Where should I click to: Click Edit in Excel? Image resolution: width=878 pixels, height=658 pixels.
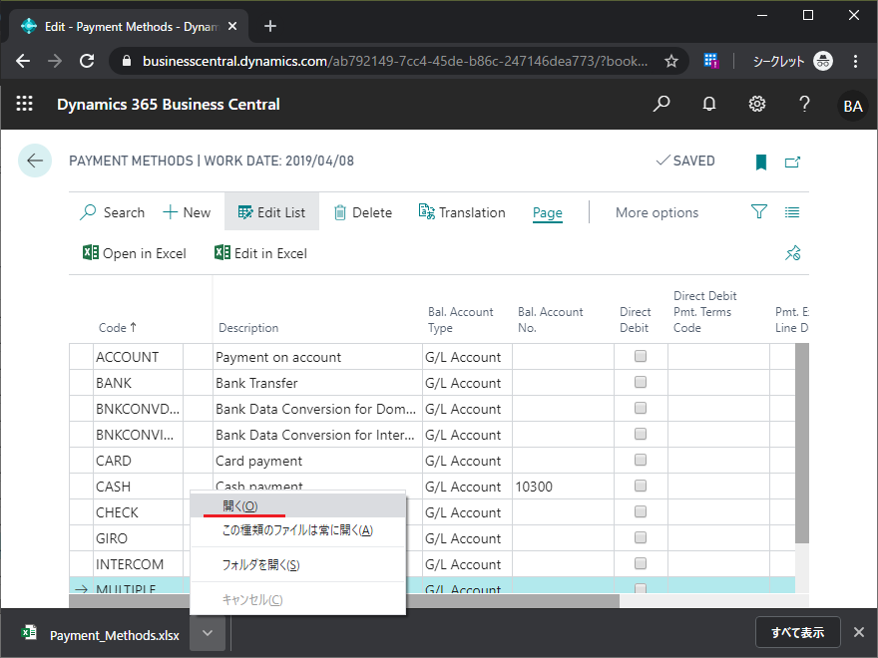click(x=261, y=253)
